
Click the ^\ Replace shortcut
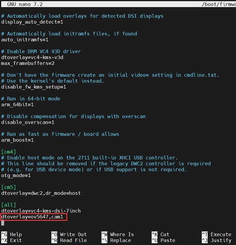click(116, 240)
